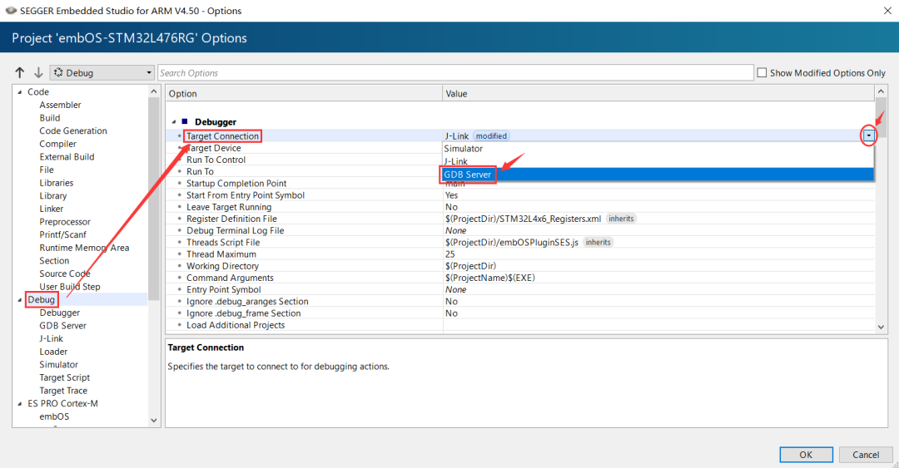Choose J-Link from the dropdown list

point(658,161)
